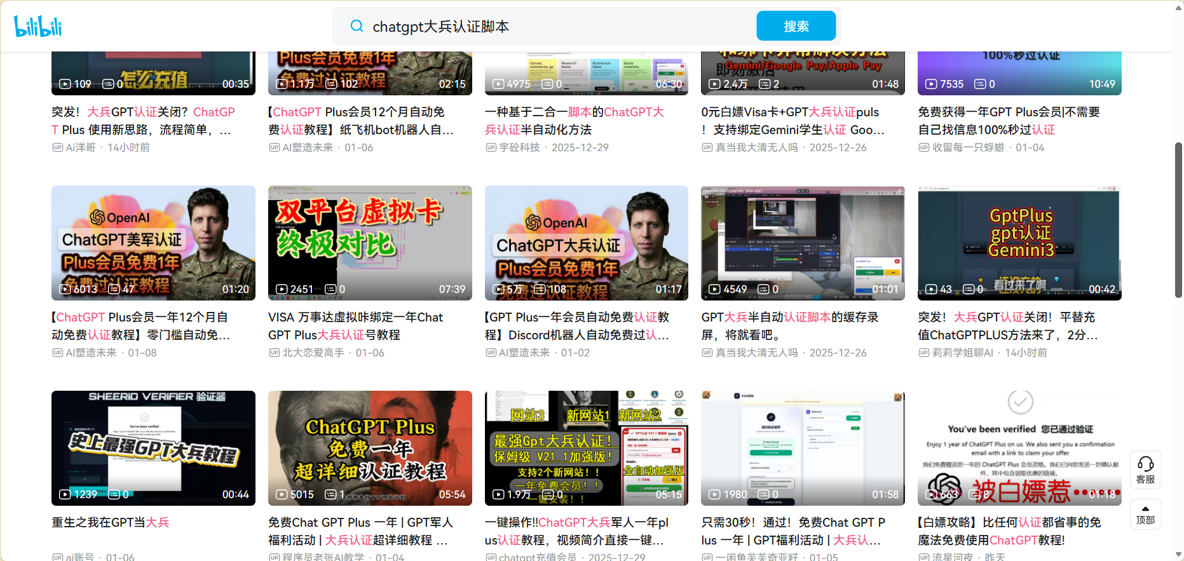The width and height of the screenshot is (1184, 561).
Task: Open the 只需30秒 video thumbnail
Action: 803,448
